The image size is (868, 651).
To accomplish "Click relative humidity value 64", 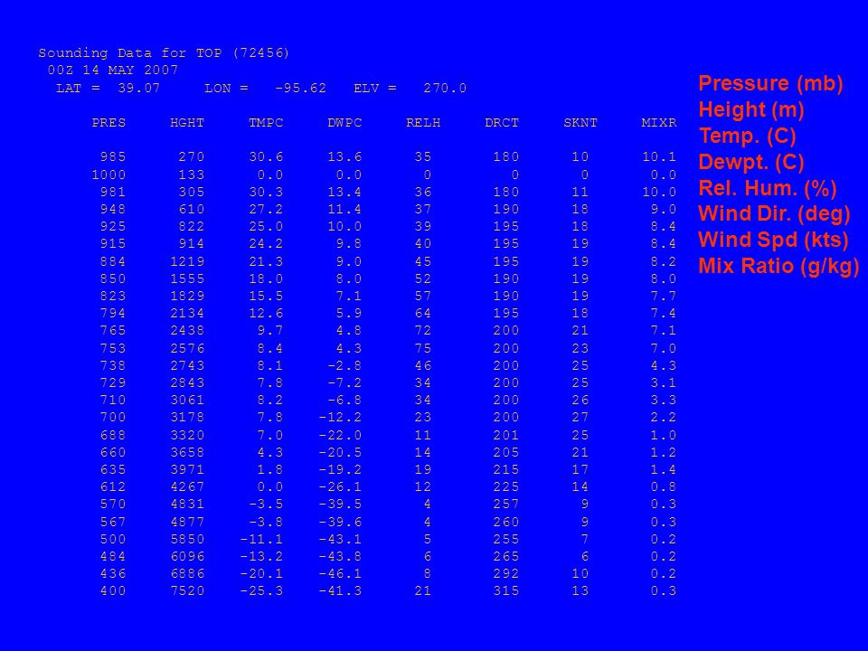I will (423, 314).
